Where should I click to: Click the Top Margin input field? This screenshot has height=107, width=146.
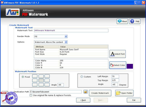click(x=115, y=80)
